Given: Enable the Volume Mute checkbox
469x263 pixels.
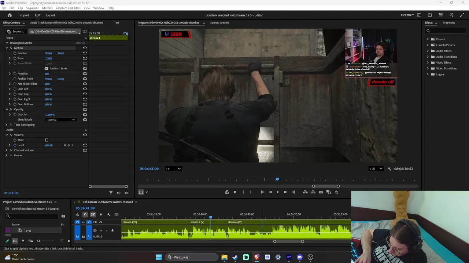Looking at the screenshot, I should (47, 140).
